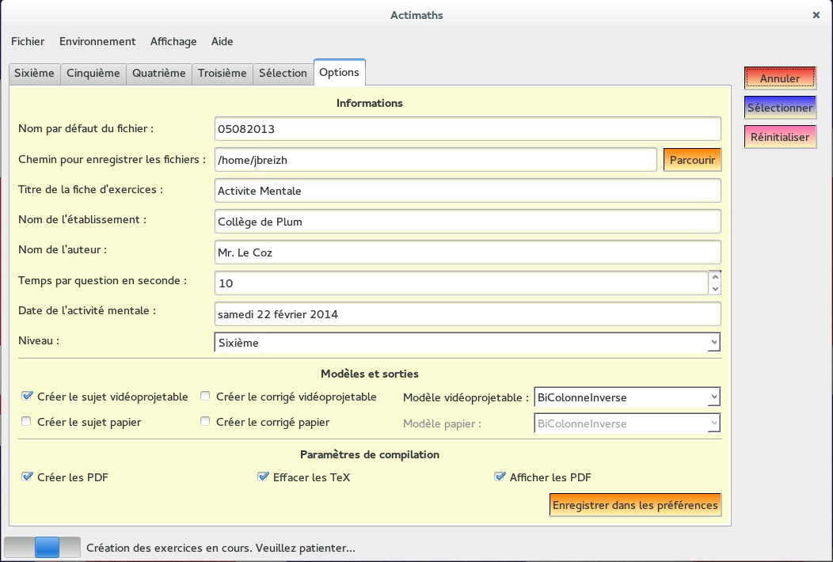
Task: Click 'Enregistrer dans les préférences' button
Action: (635, 505)
